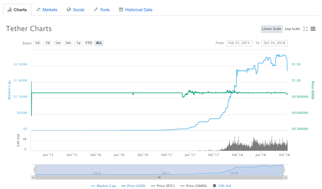This screenshot has width=322, height=189.
Task: Click the 2017 label in navigator
Action: coord(166,173)
